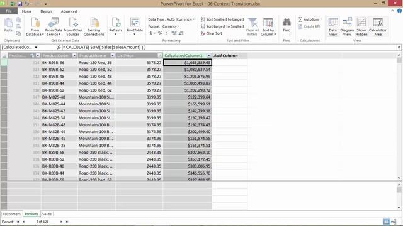Switch to Data View

[333, 26]
